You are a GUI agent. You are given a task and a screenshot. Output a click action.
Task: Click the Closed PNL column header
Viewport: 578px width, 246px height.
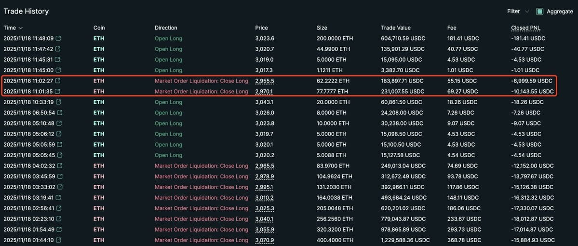(525, 28)
